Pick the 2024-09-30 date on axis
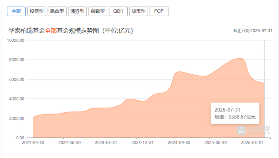279x158 pixels. [179, 143]
